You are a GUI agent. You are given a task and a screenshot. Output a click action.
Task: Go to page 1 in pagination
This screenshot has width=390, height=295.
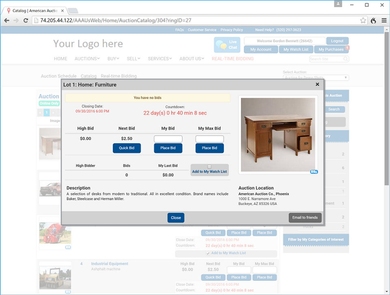point(46,113)
